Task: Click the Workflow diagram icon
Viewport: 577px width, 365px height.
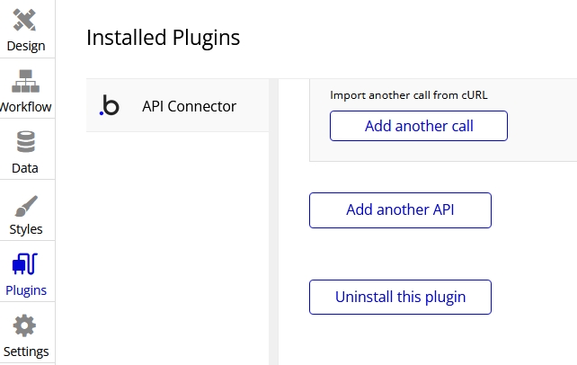Action: pos(25,81)
